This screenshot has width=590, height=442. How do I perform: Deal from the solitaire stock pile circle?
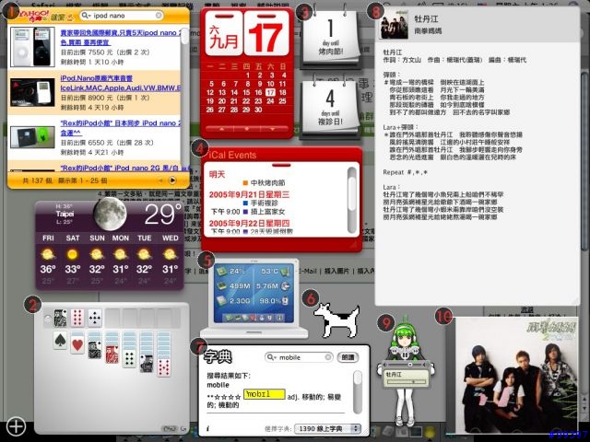point(47,320)
